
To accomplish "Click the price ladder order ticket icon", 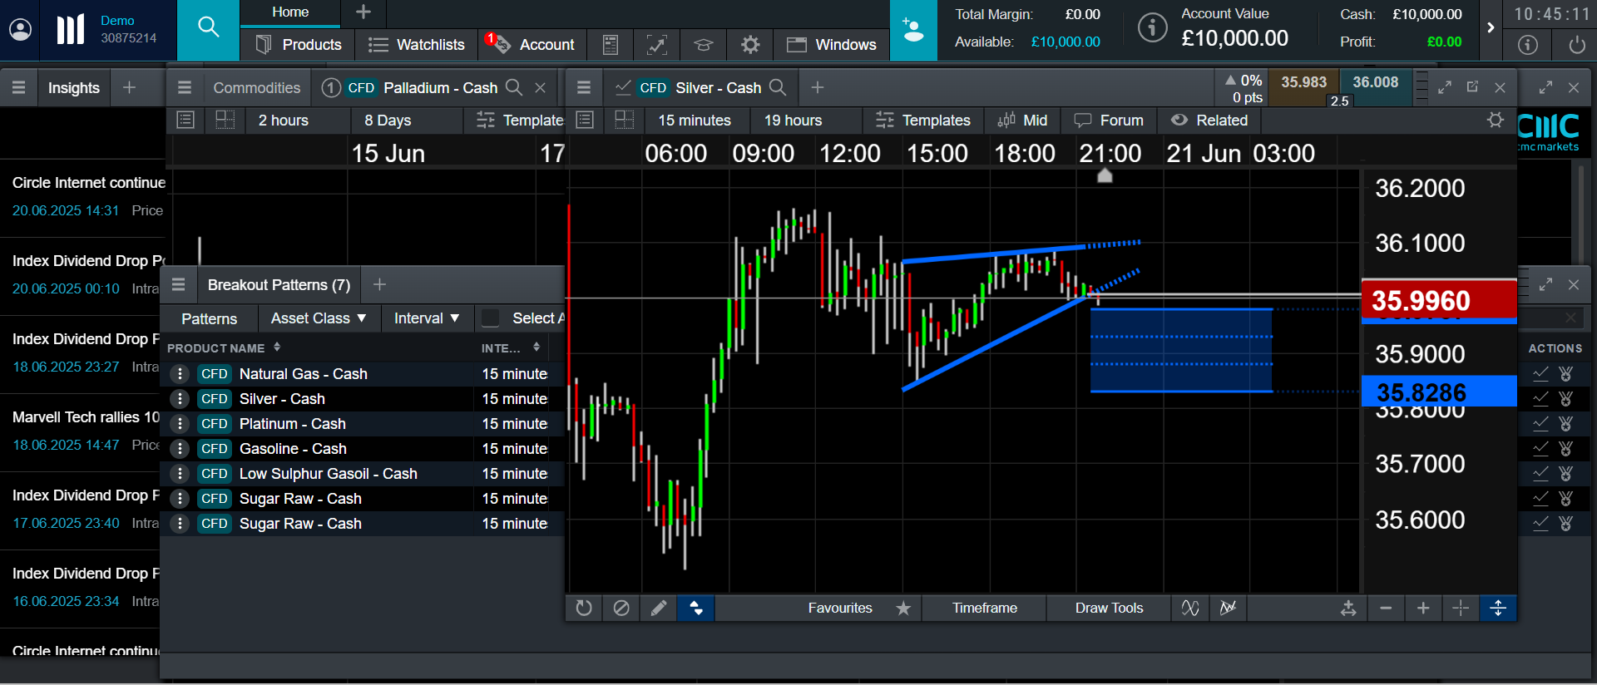I will 1421,87.
